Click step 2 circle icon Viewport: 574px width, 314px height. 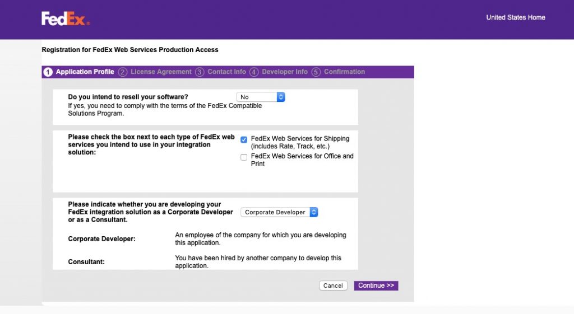tap(123, 72)
